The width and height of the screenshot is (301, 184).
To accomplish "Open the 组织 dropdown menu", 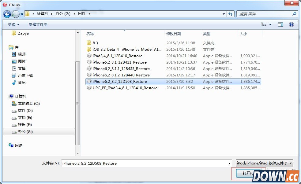I will click(13, 24).
